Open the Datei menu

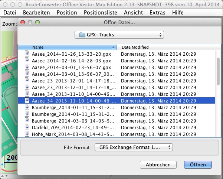pos(10,13)
